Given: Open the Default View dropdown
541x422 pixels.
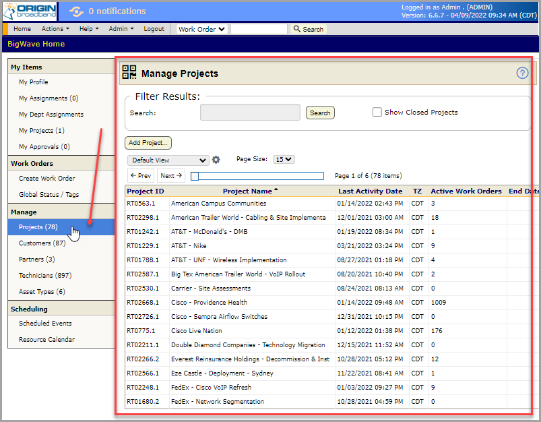Looking at the screenshot, I should 168,160.
